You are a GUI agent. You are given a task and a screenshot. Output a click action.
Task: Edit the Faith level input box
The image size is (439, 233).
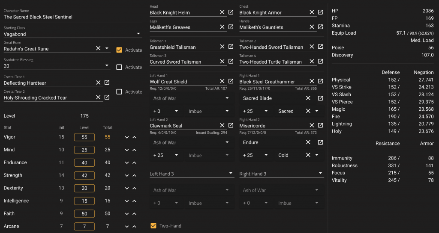pyautogui.click(x=84, y=214)
